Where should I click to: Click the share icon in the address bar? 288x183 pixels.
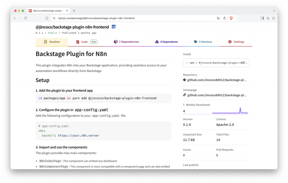[224, 18]
